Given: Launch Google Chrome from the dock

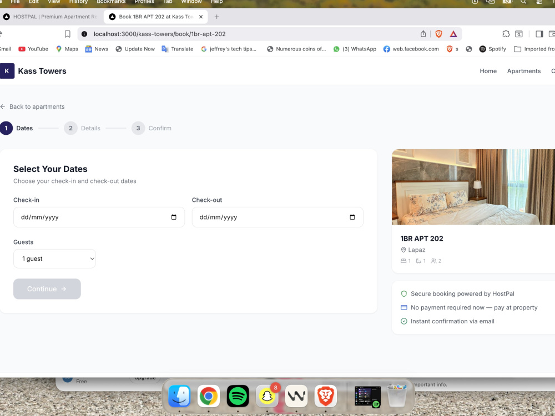Looking at the screenshot, I should pos(209,396).
